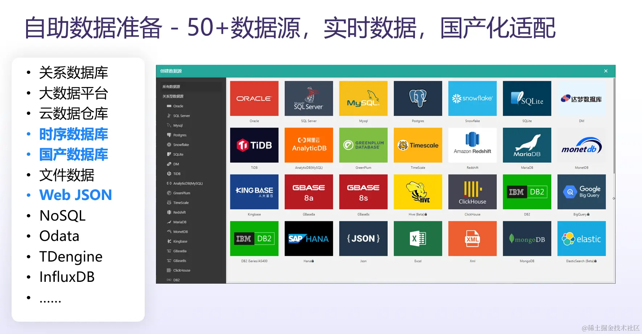Open the ElasticSearch (Beta) tile

click(581, 239)
